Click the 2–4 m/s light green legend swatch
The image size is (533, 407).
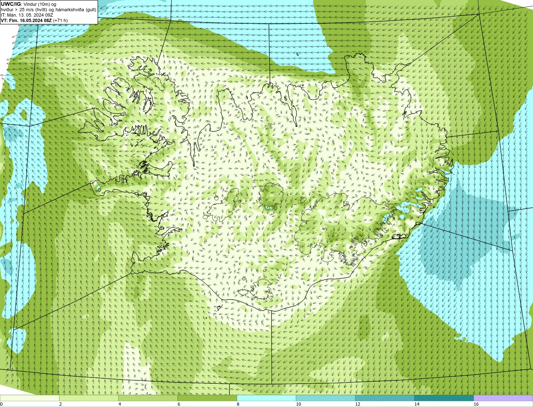click(89, 398)
